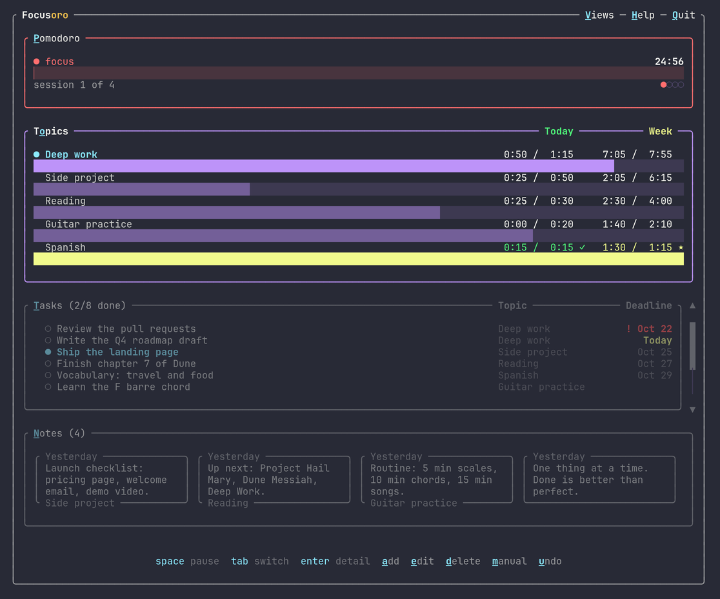Click the delete command
720x599 pixels.
(463, 562)
